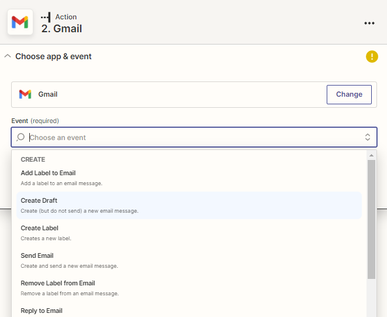
Task: Click the search magnifier in Event field
Action: (20, 137)
